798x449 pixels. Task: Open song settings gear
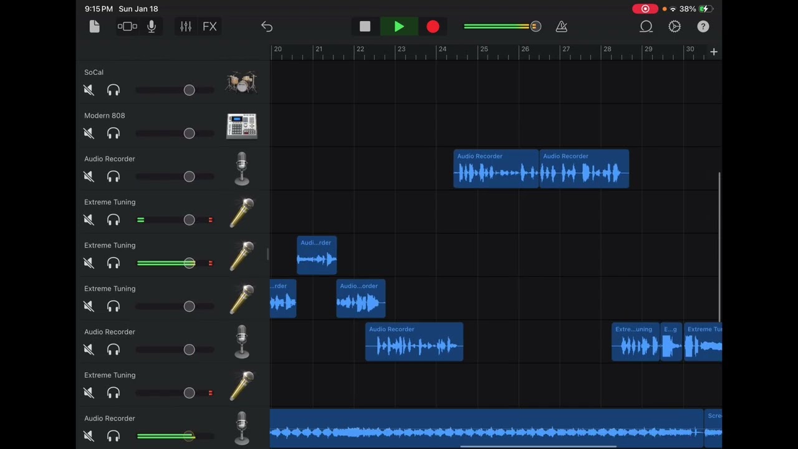point(675,26)
